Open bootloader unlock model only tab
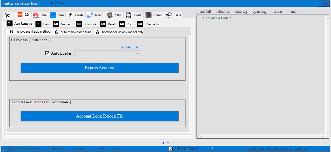The width and height of the screenshot is (331, 152). coord(119,32)
